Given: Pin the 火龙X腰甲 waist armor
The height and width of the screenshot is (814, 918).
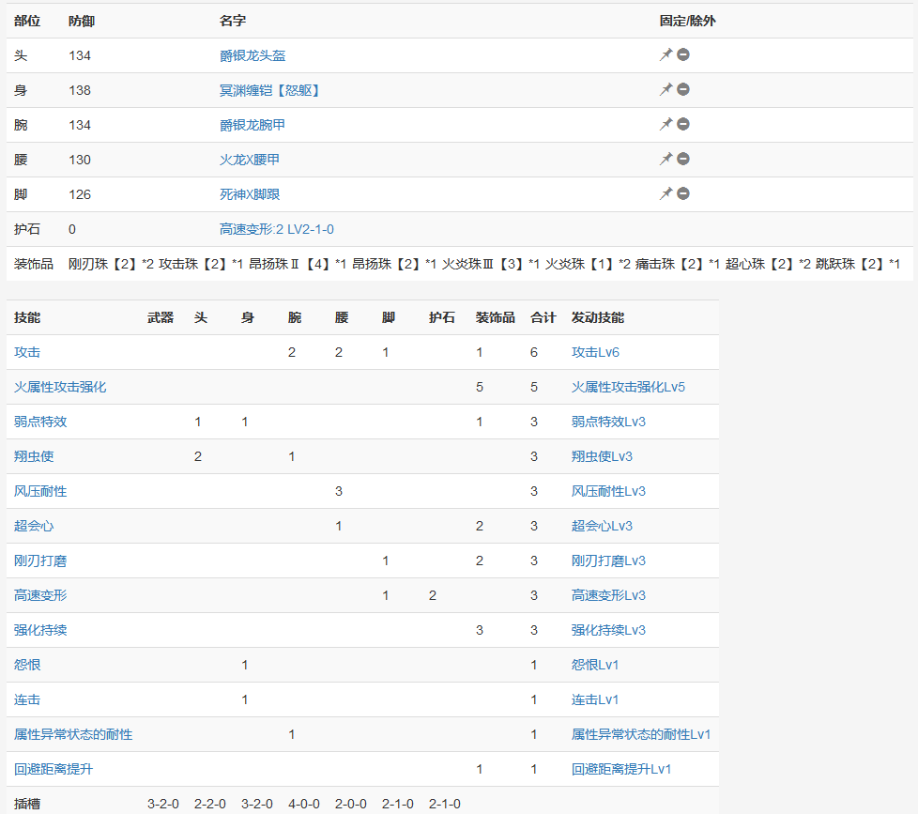Looking at the screenshot, I should 666,160.
